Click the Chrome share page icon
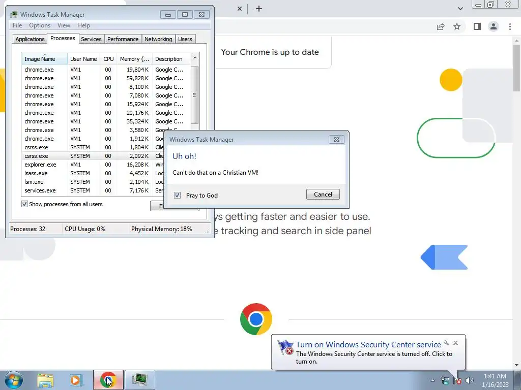Screen dimensions: 521x390 (441, 26)
